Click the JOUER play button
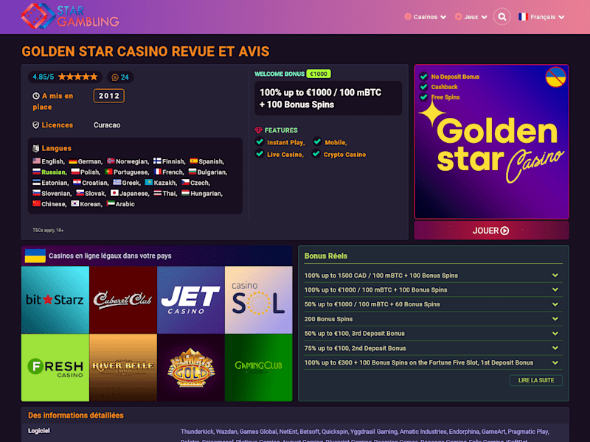Screen dimensions: 590x442 click(491, 231)
